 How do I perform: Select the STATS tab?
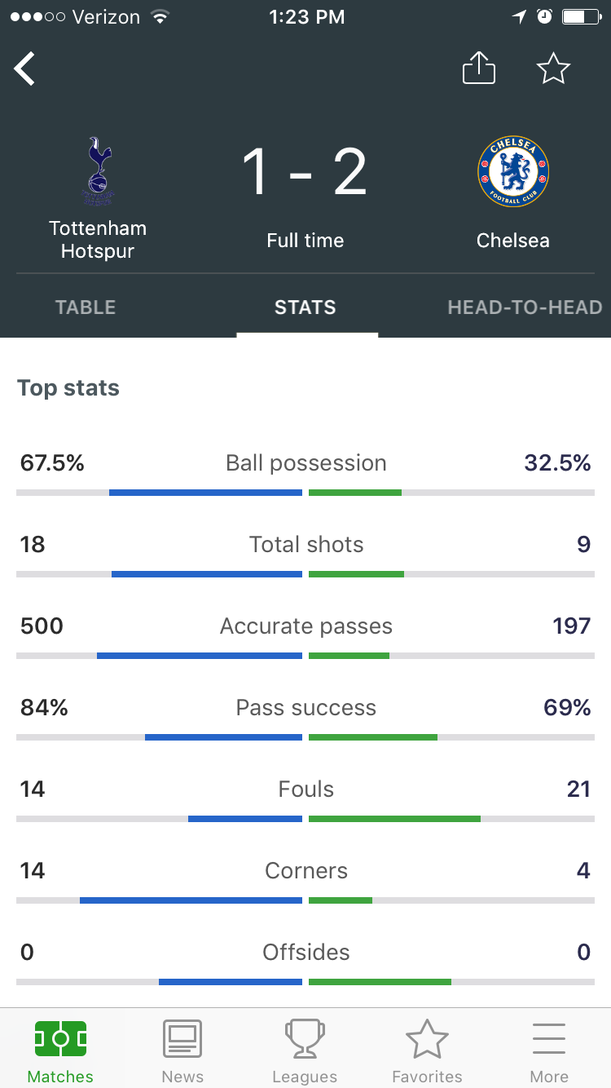(305, 307)
